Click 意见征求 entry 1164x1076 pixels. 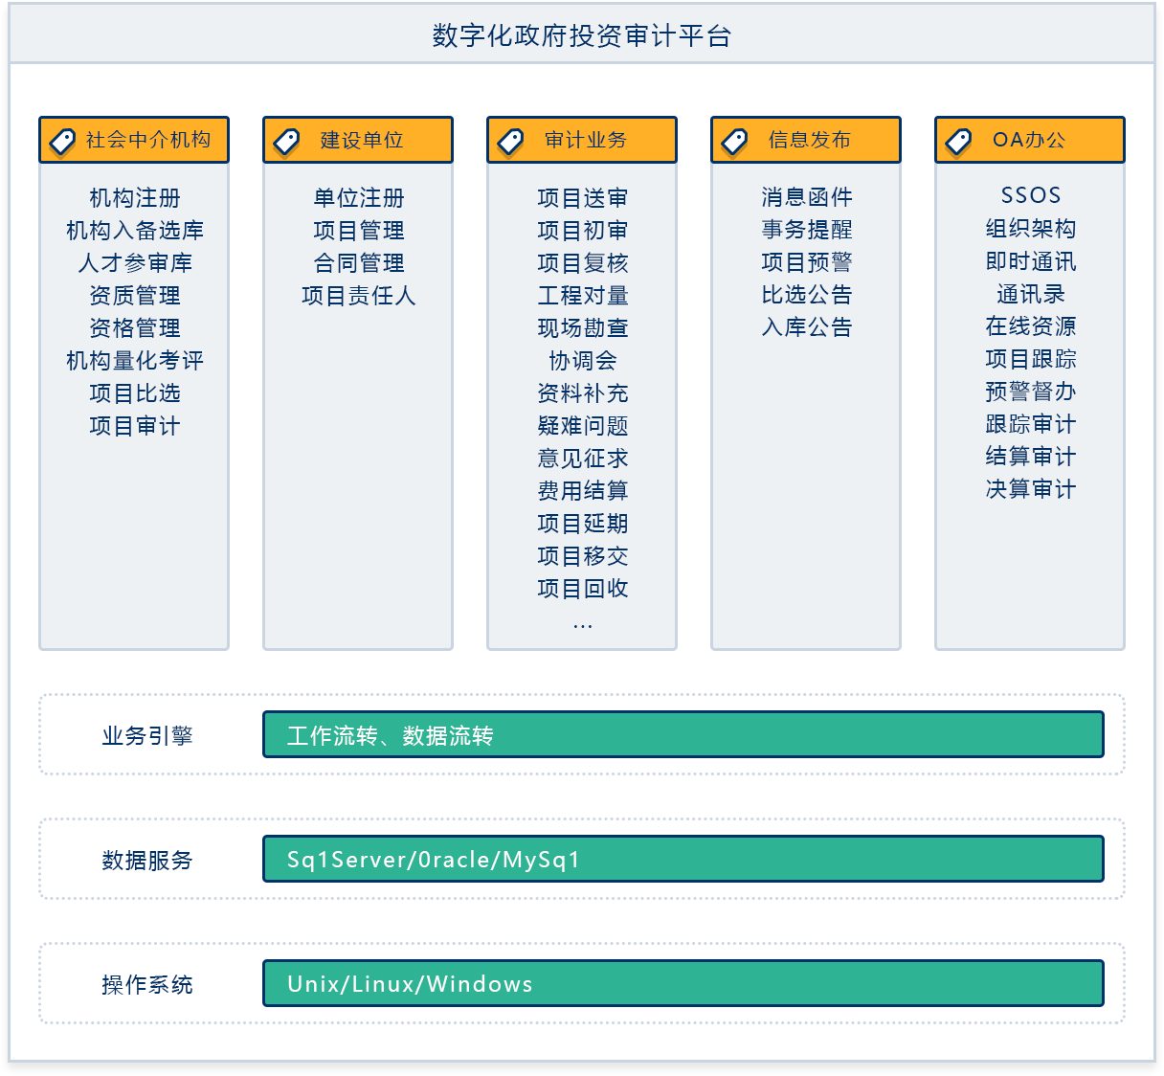tap(583, 459)
